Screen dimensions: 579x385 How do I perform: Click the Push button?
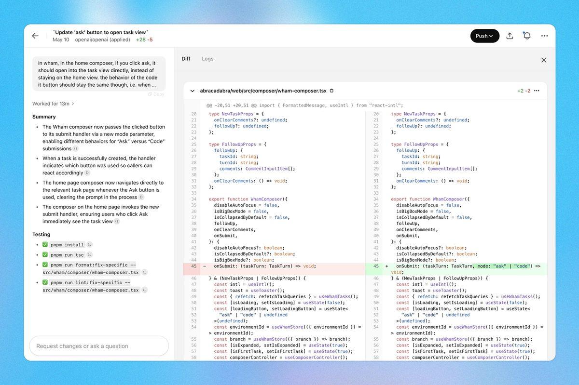tap(482, 35)
